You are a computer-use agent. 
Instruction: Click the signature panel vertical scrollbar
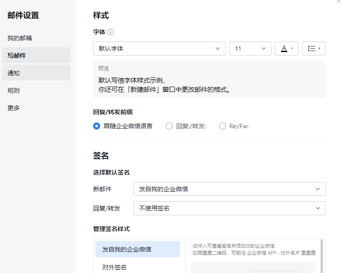322,256
